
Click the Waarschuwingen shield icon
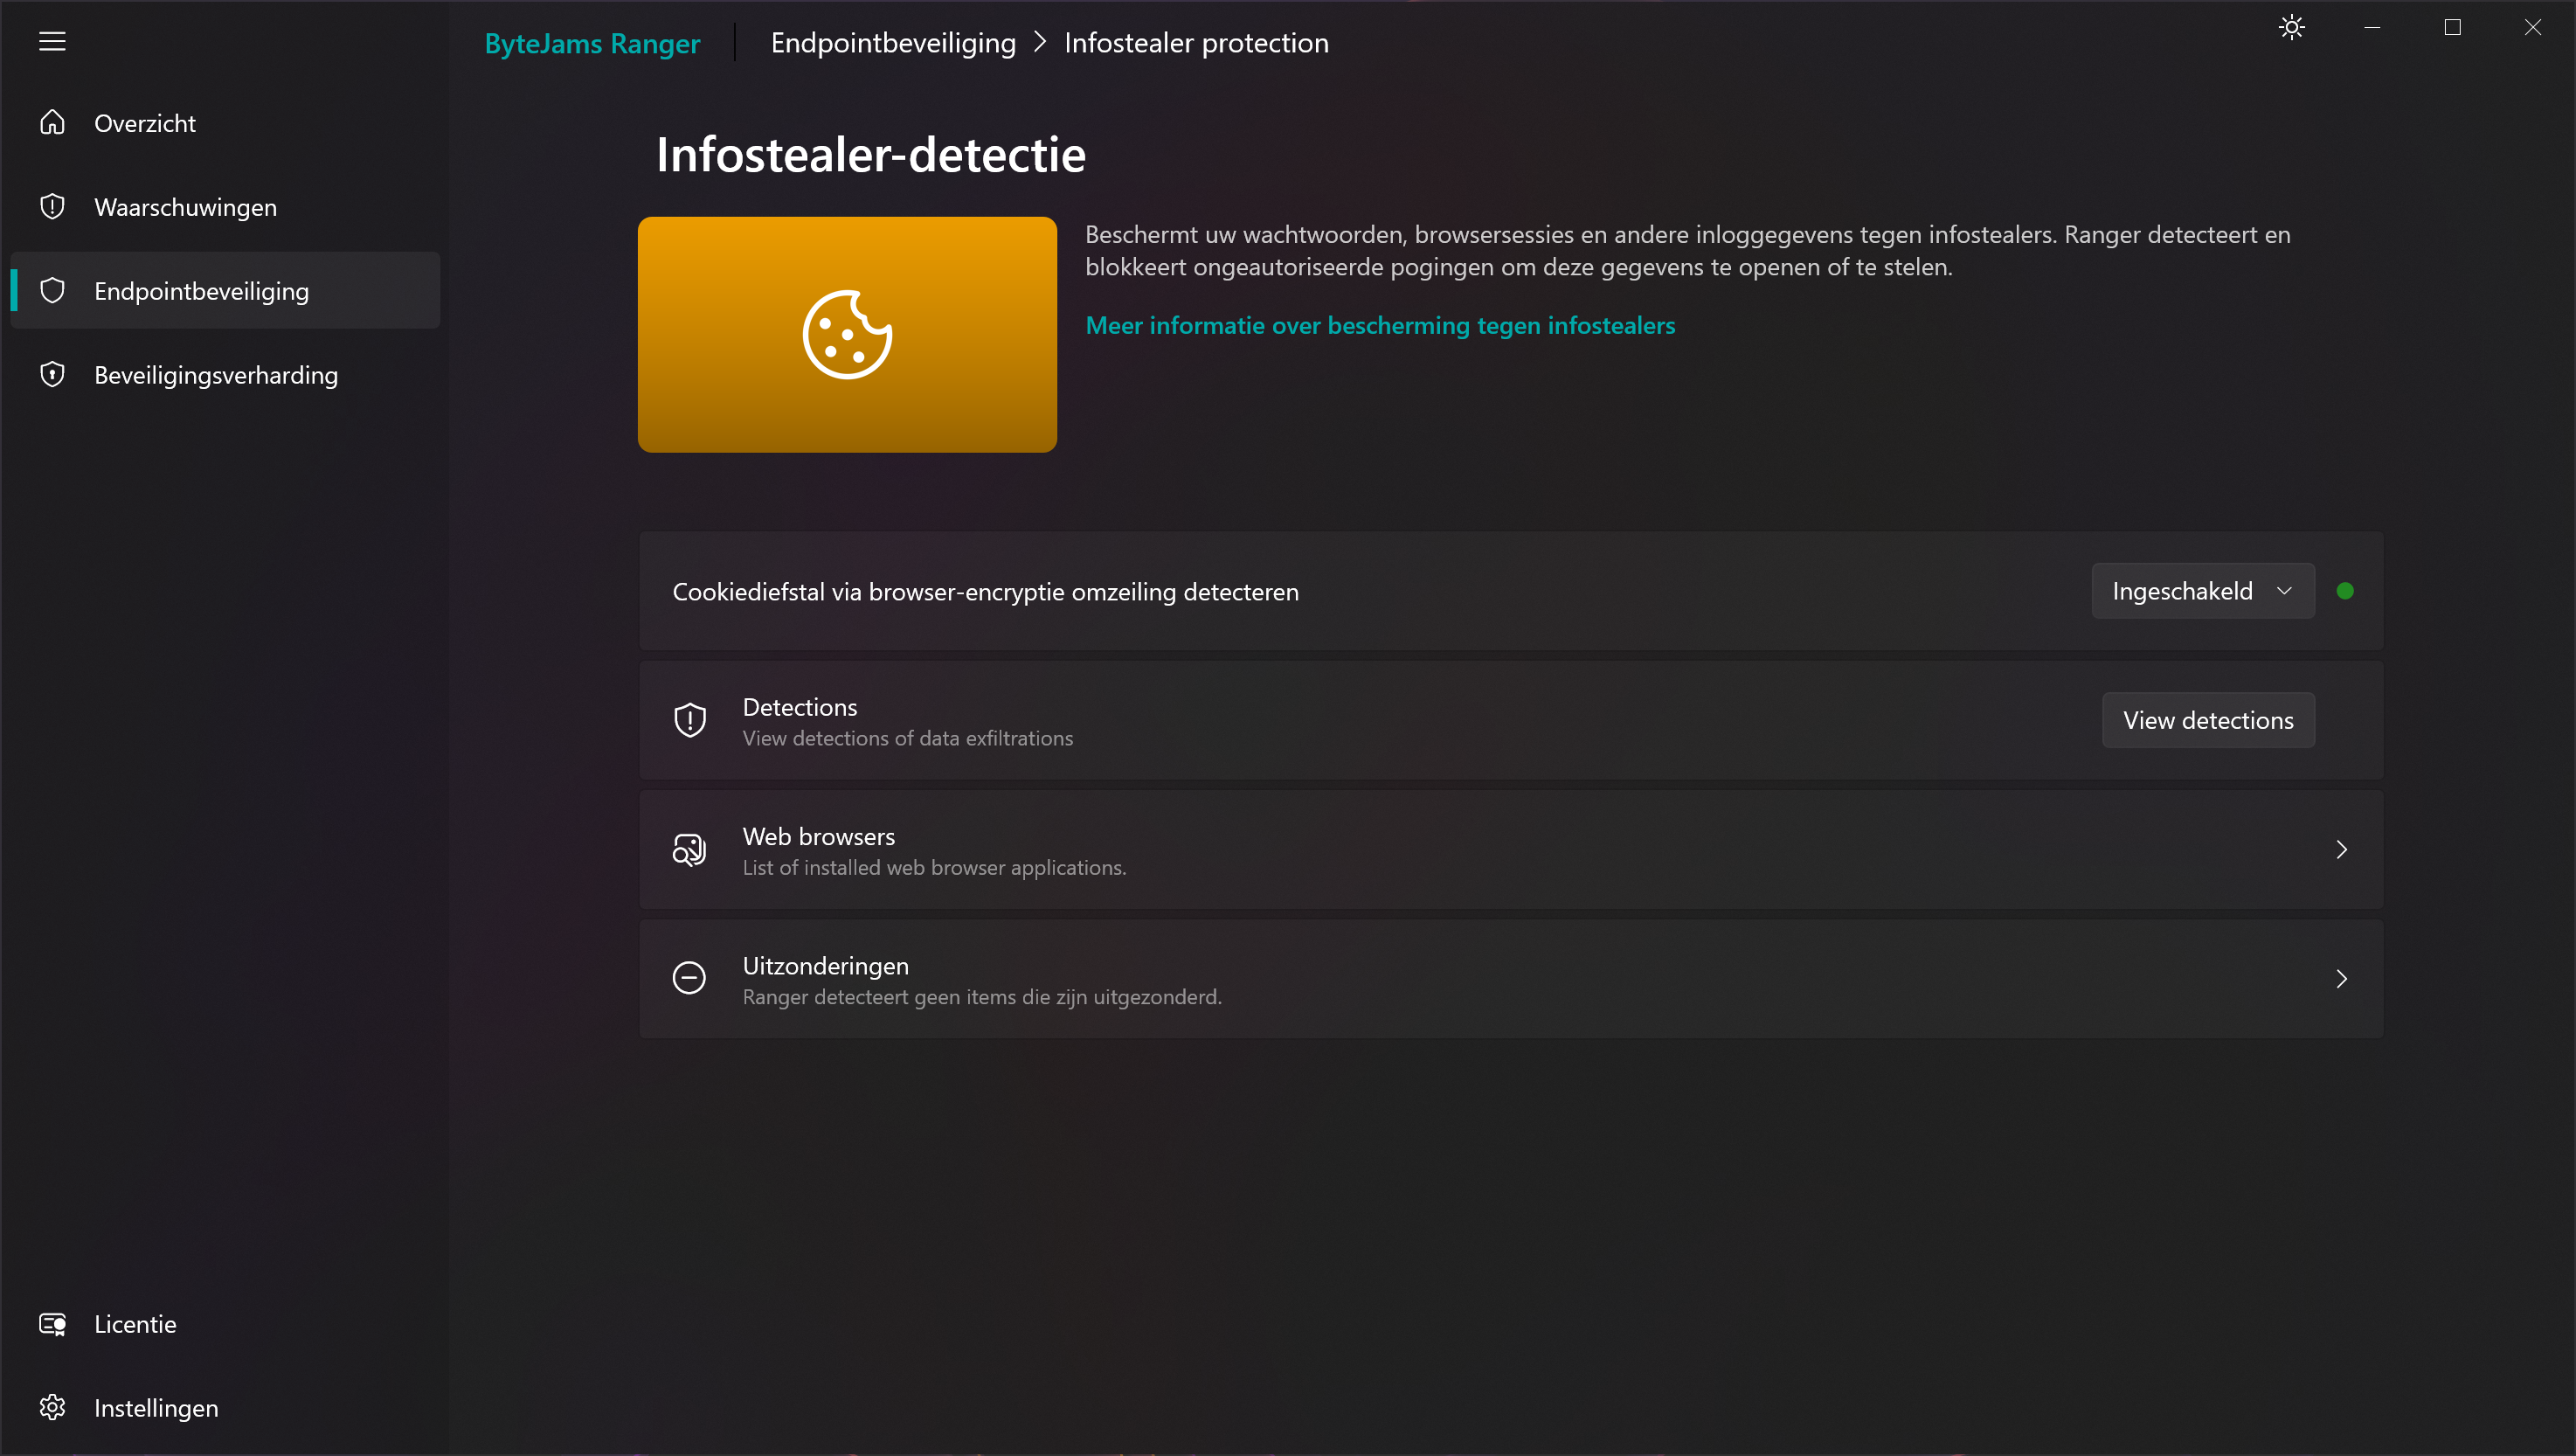(52, 206)
